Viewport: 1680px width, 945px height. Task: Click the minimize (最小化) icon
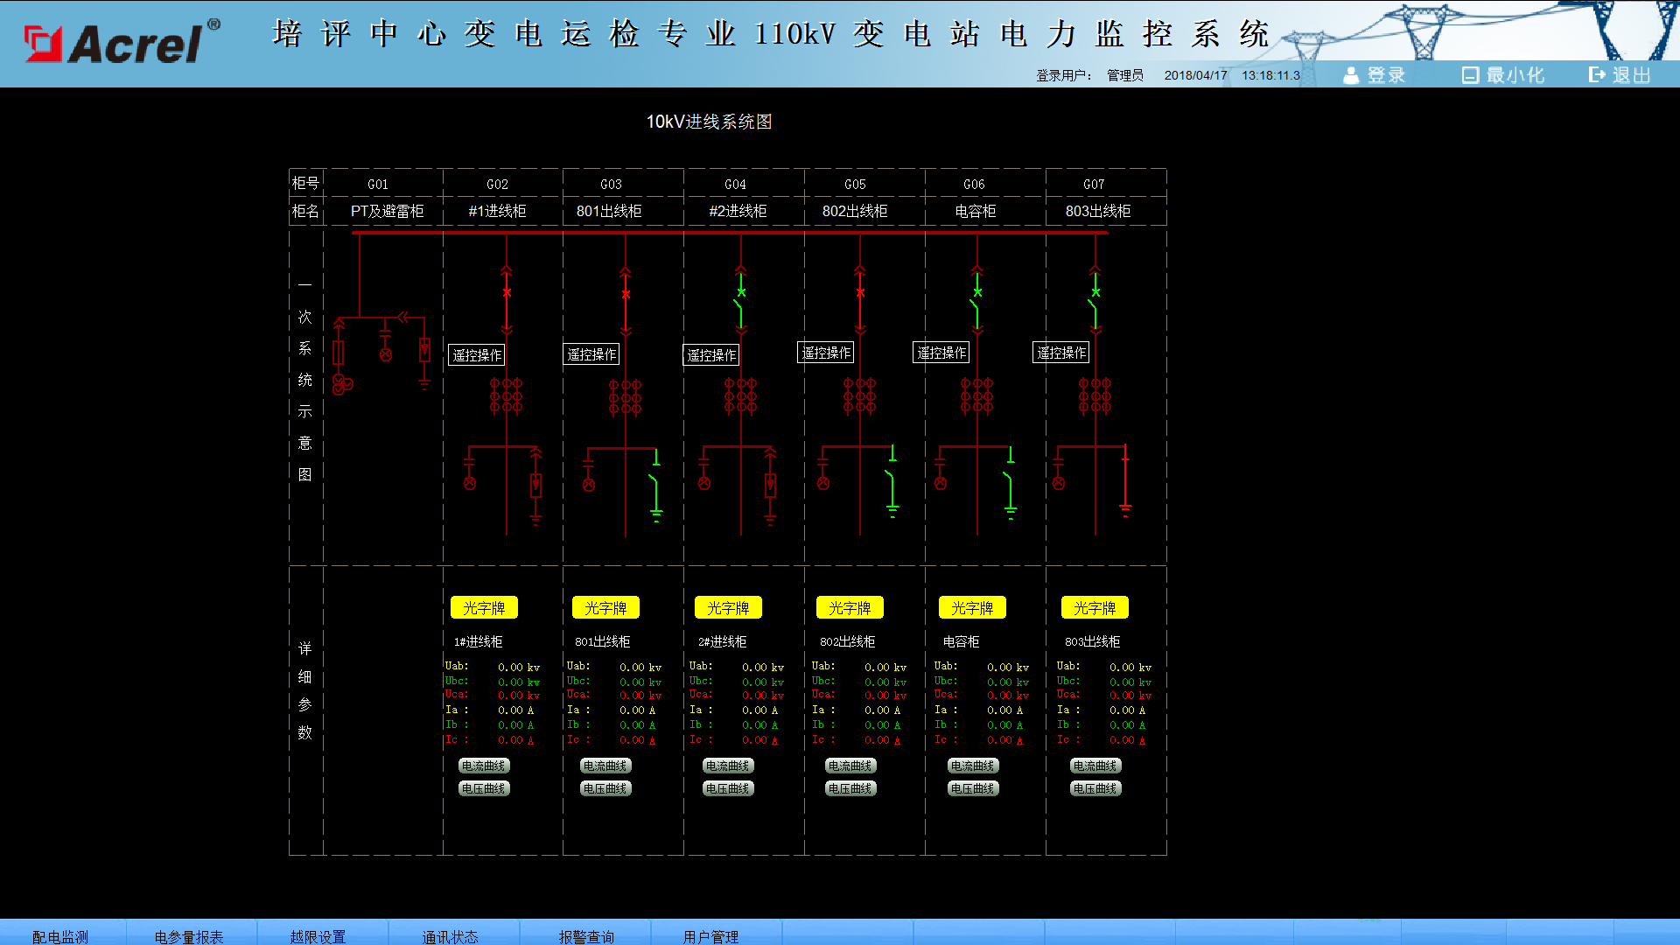[1470, 75]
